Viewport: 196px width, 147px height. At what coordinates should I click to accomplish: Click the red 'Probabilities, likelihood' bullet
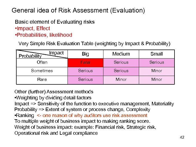coord(43,35)
